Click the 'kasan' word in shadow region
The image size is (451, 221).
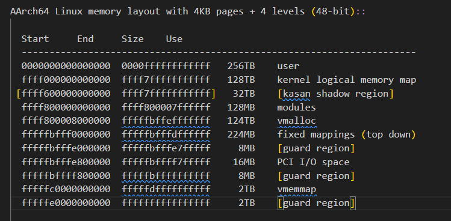296,94
